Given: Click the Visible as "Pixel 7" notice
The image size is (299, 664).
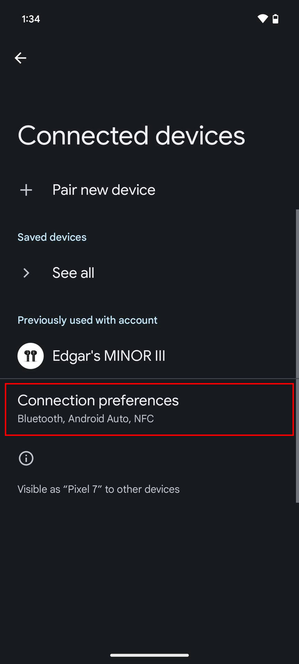Looking at the screenshot, I should [x=98, y=489].
